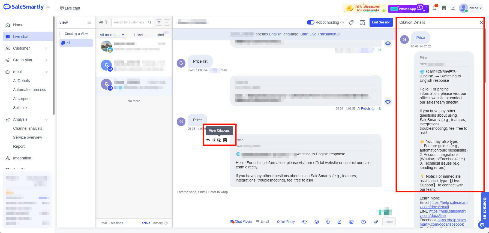Click the filter funnel icon in session list

(159, 22)
